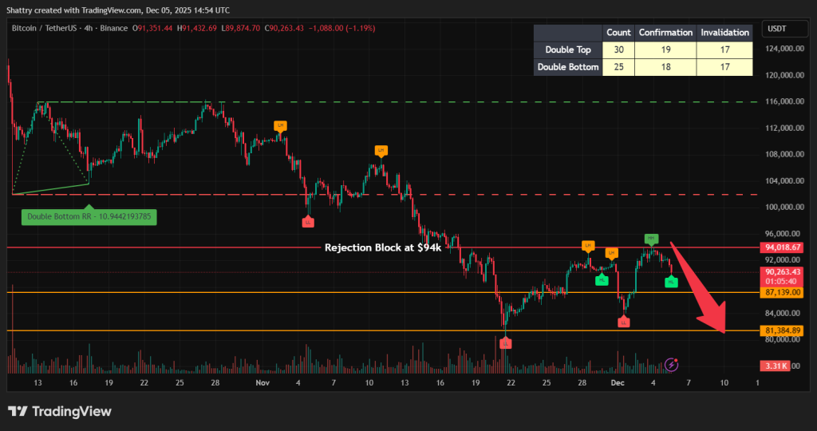Select the Rejection Block at $94k text

(x=382, y=247)
